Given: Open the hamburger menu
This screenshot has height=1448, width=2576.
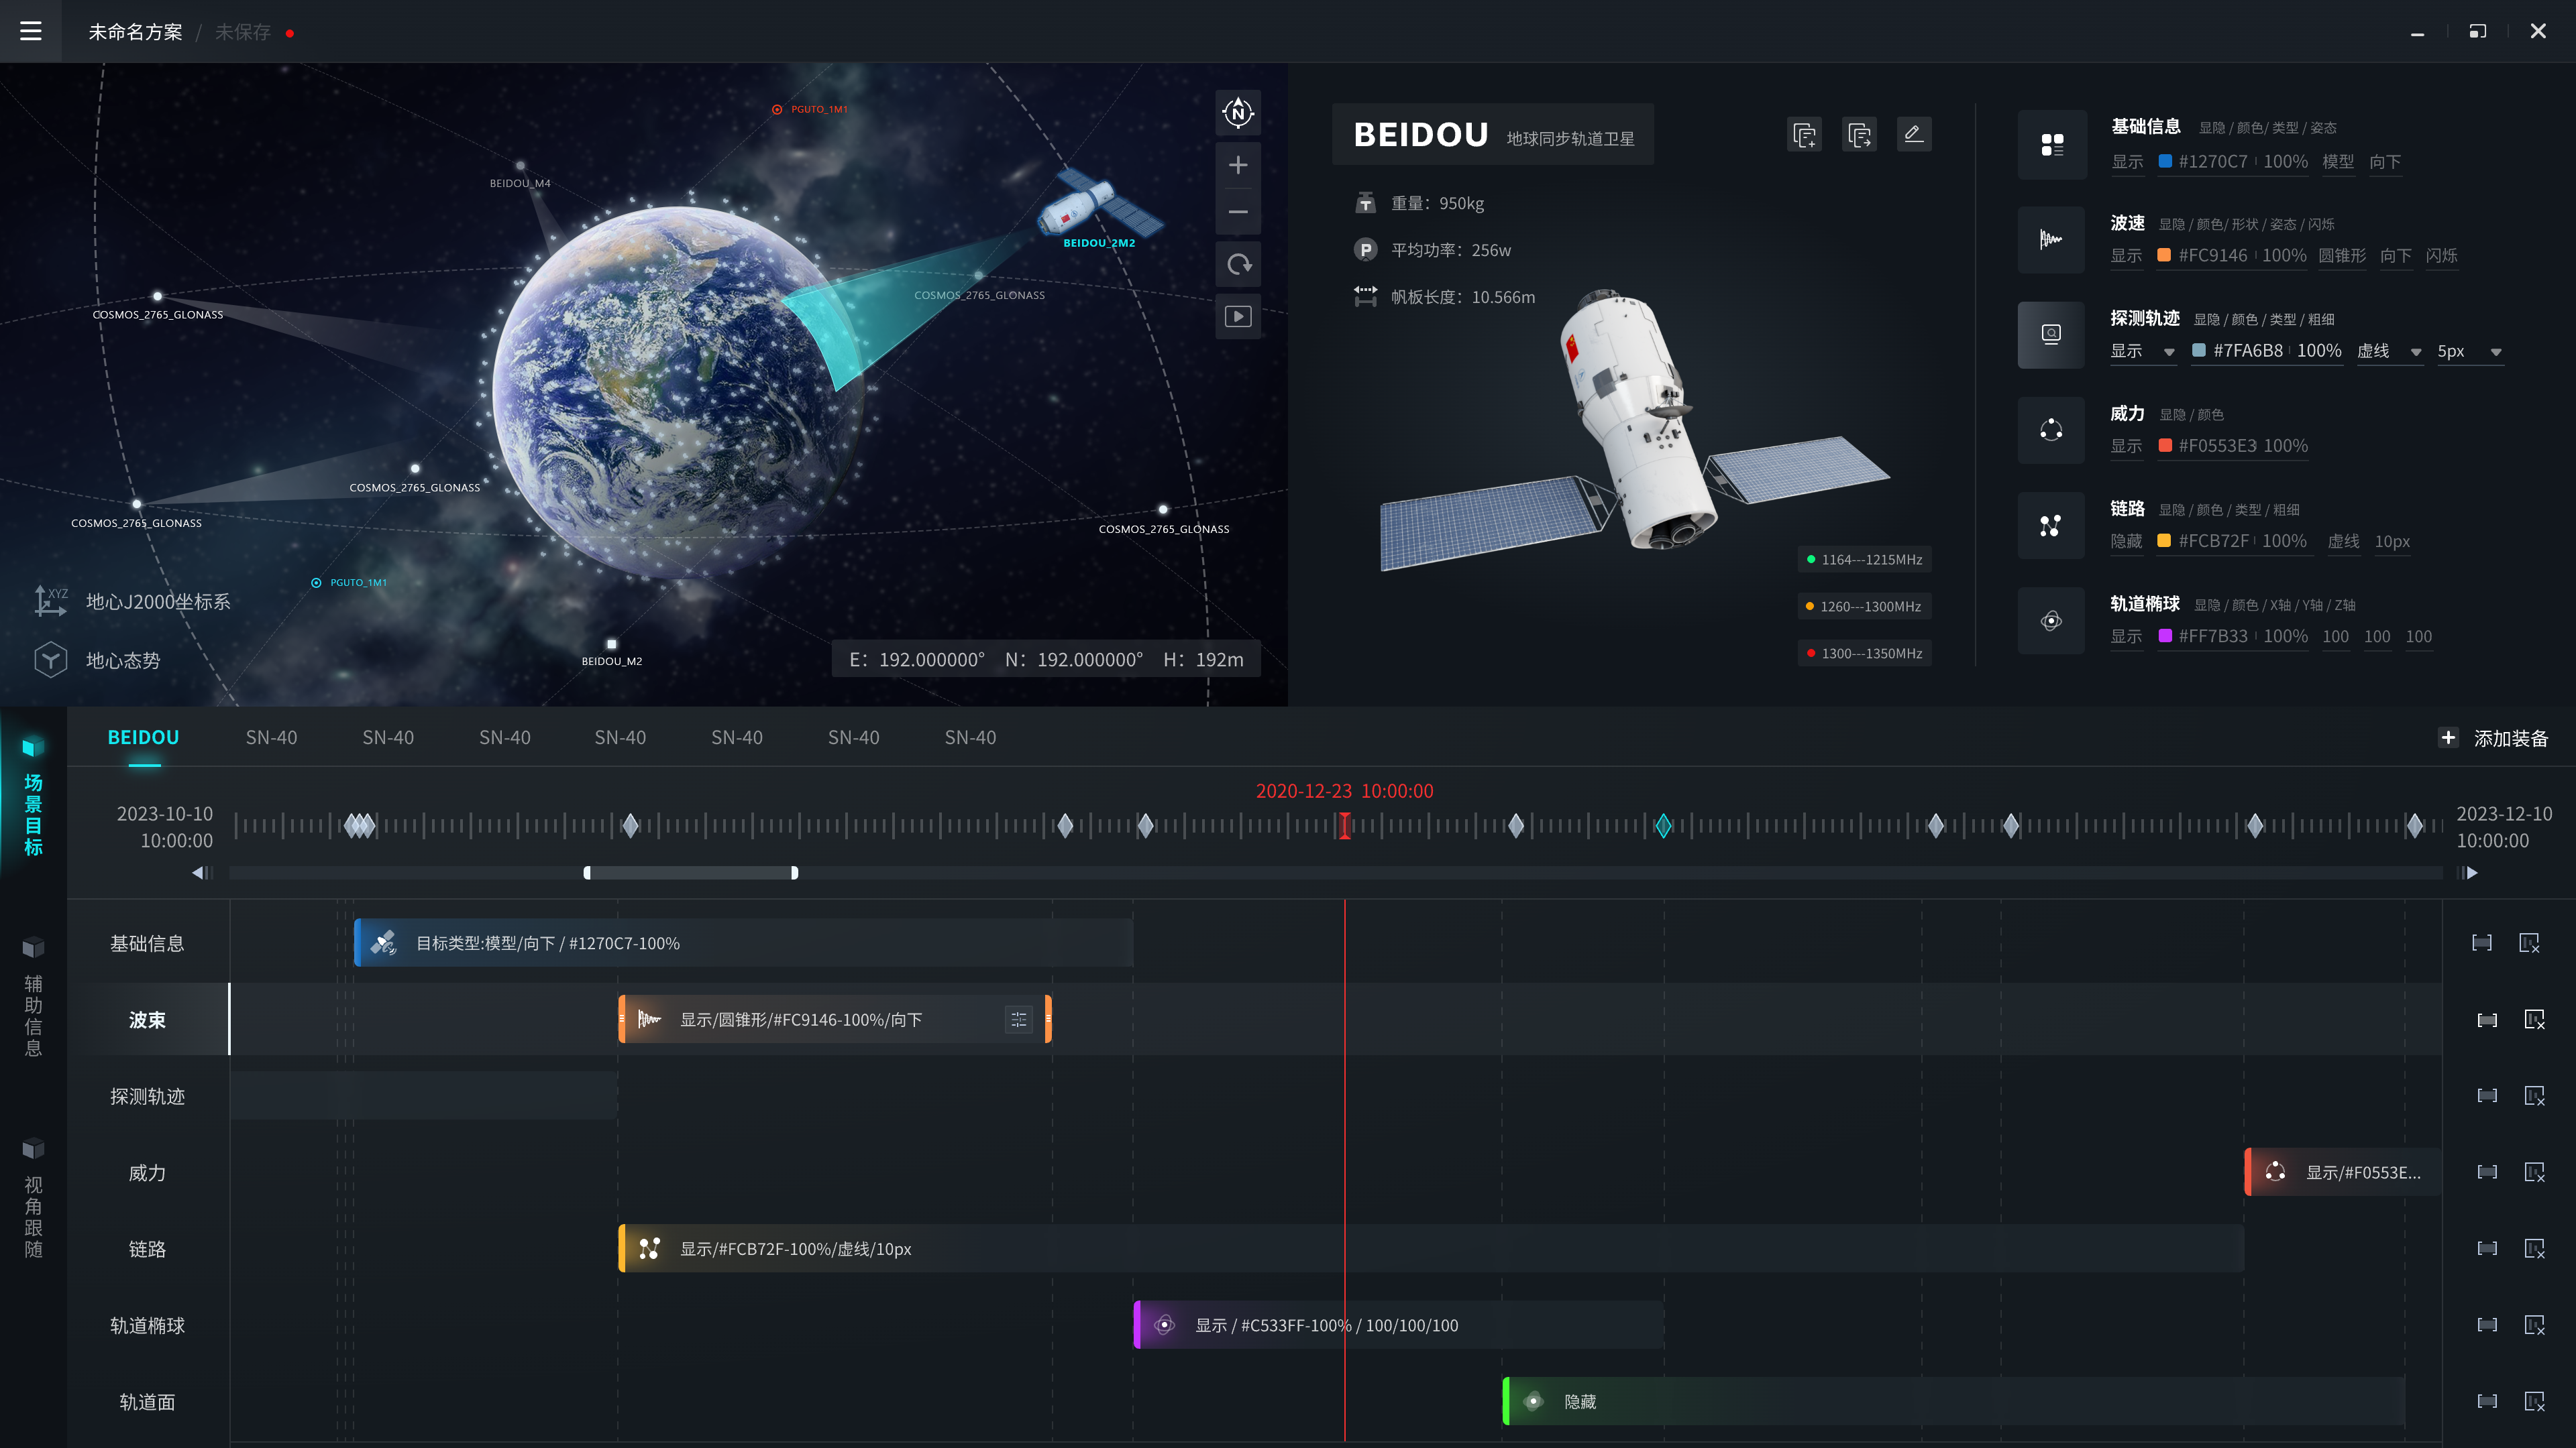Looking at the screenshot, I should point(31,31).
